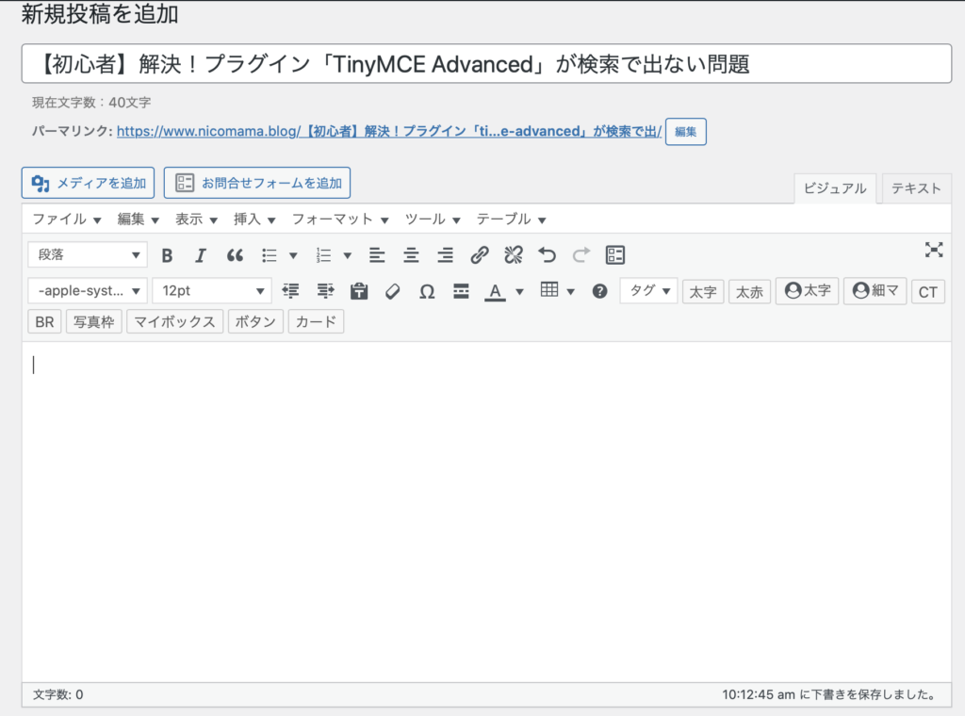Increase paragraph indent
Image resolution: width=965 pixels, height=716 pixels.
click(x=325, y=291)
